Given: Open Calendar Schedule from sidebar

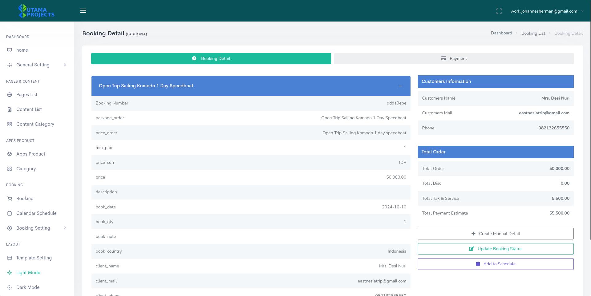Looking at the screenshot, I should point(36,213).
